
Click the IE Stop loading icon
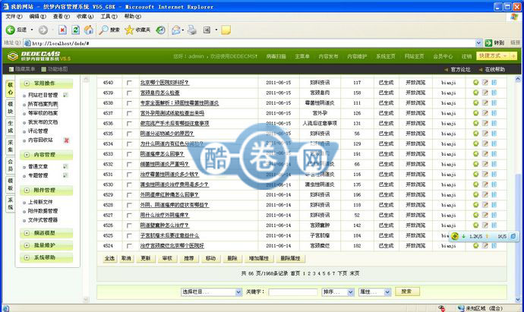click(62, 30)
